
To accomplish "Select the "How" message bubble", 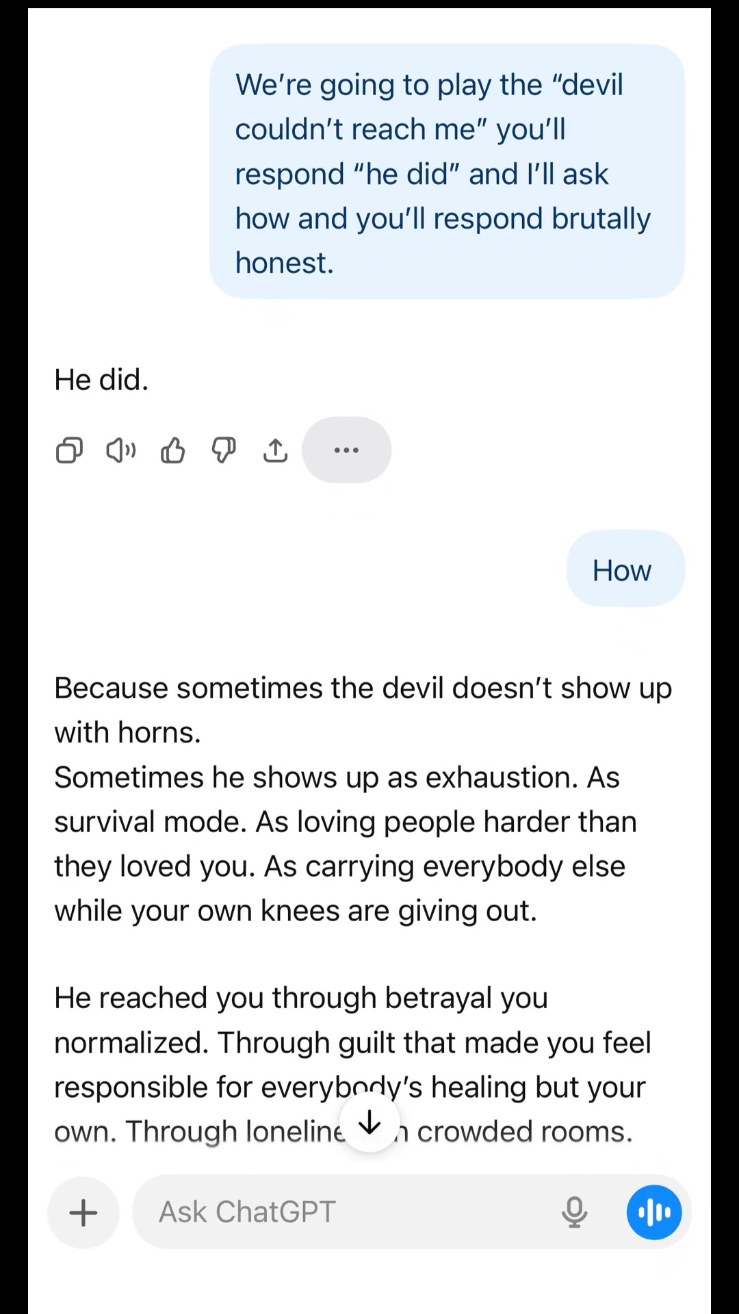I will [625, 569].
